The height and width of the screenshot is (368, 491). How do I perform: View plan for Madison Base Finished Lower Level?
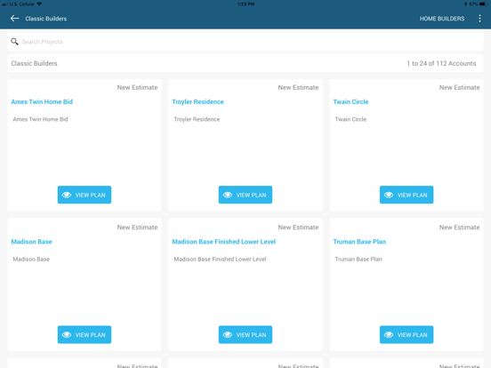pyautogui.click(x=245, y=334)
